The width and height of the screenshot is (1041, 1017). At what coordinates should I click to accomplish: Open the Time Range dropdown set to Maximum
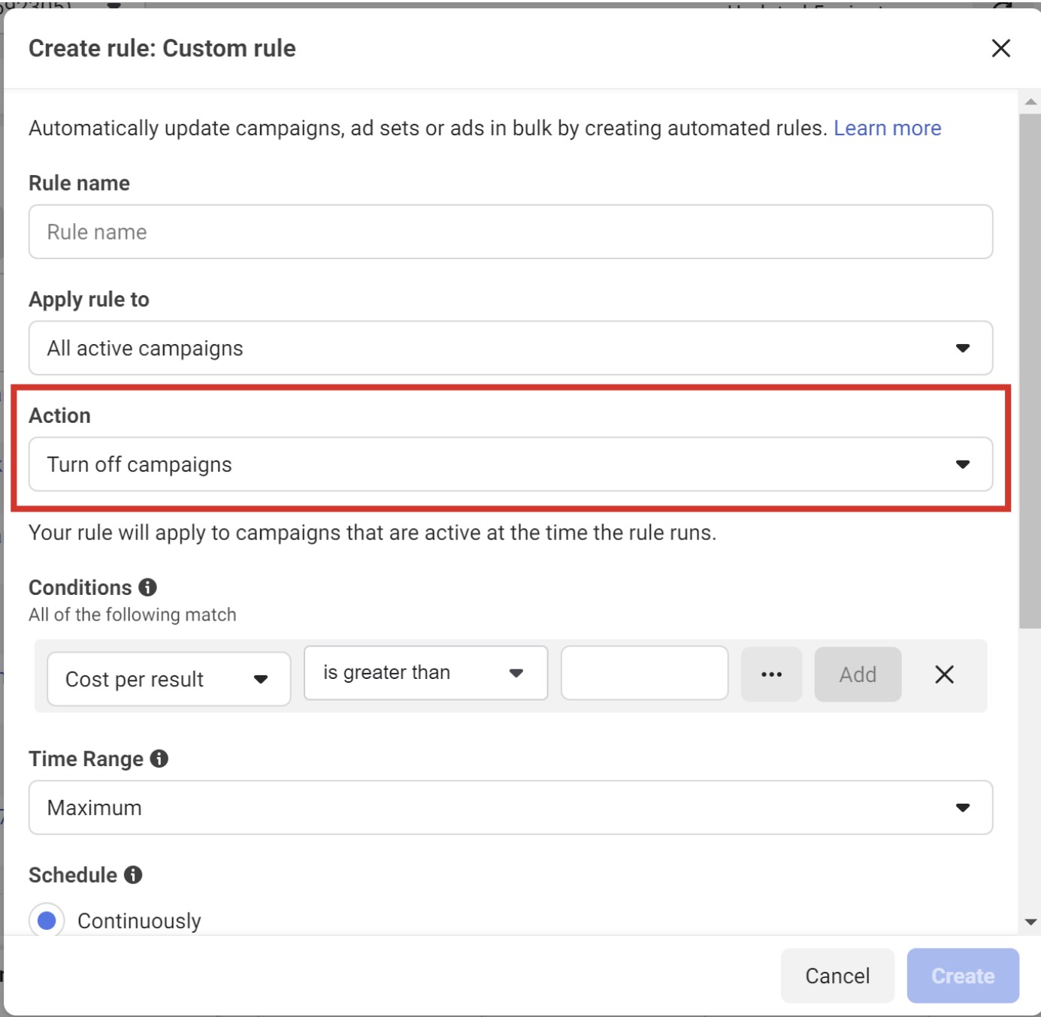pyautogui.click(x=510, y=807)
